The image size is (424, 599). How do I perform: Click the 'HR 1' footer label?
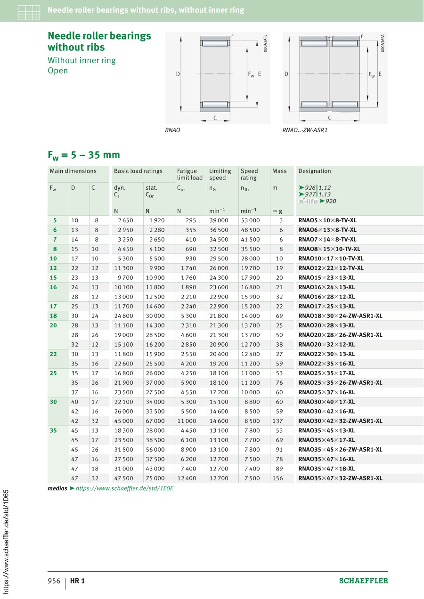[x=77, y=581]
